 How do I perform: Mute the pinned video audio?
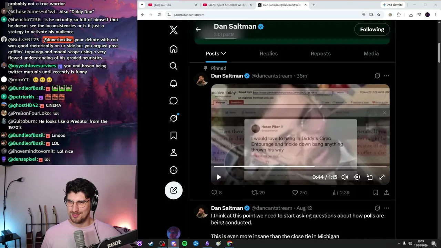345,177
